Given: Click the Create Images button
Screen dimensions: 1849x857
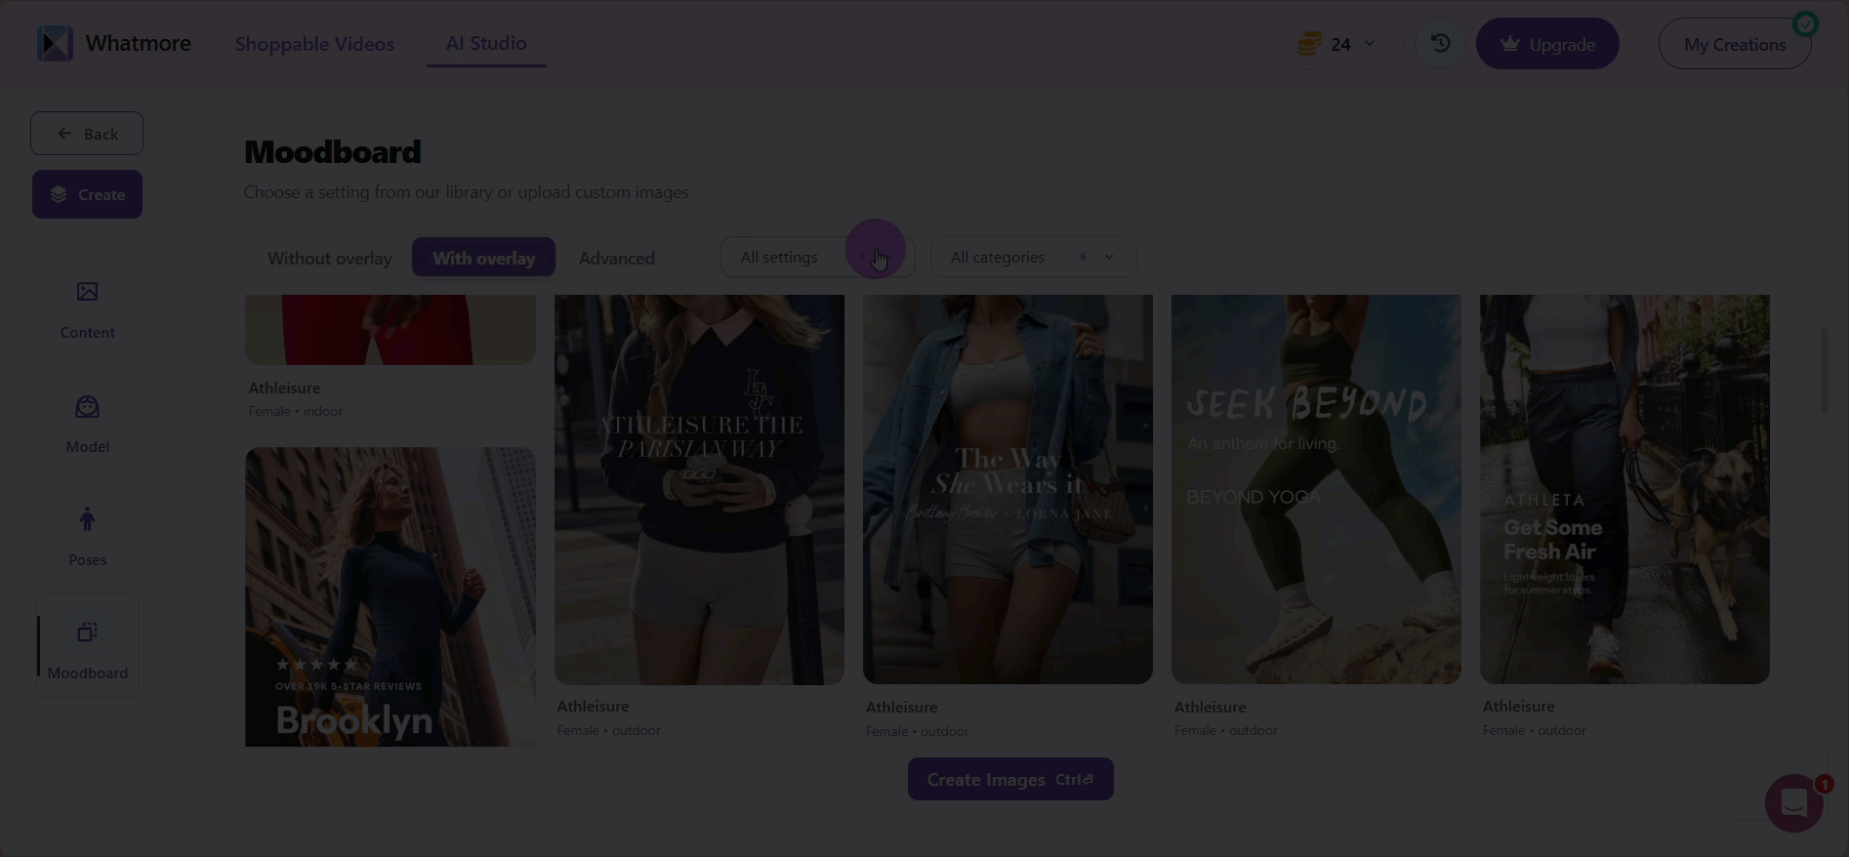Looking at the screenshot, I should pyautogui.click(x=1009, y=780).
